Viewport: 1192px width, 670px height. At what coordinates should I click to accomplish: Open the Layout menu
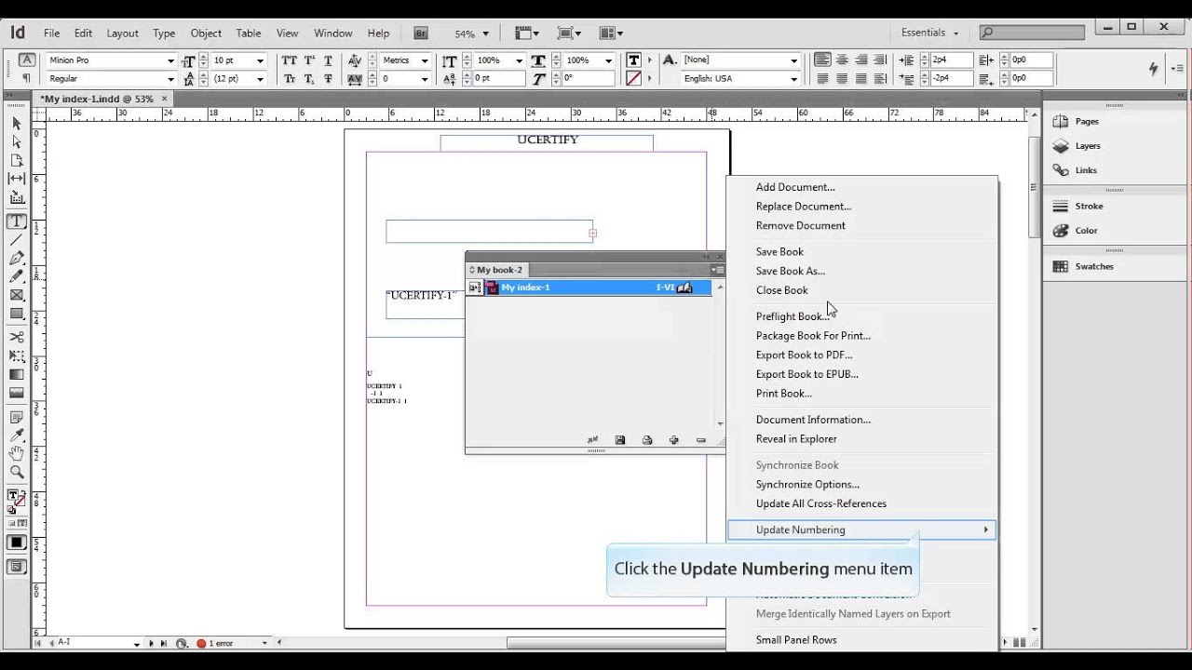click(x=122, y=33)
